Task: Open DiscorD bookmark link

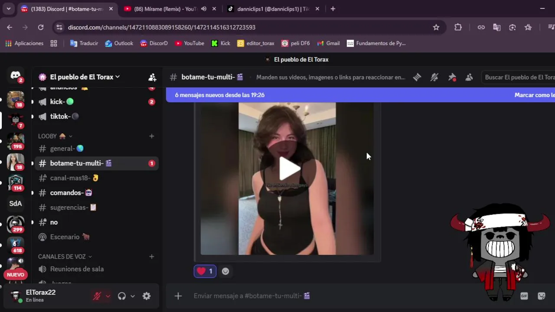Action: (x=154, y=43)
